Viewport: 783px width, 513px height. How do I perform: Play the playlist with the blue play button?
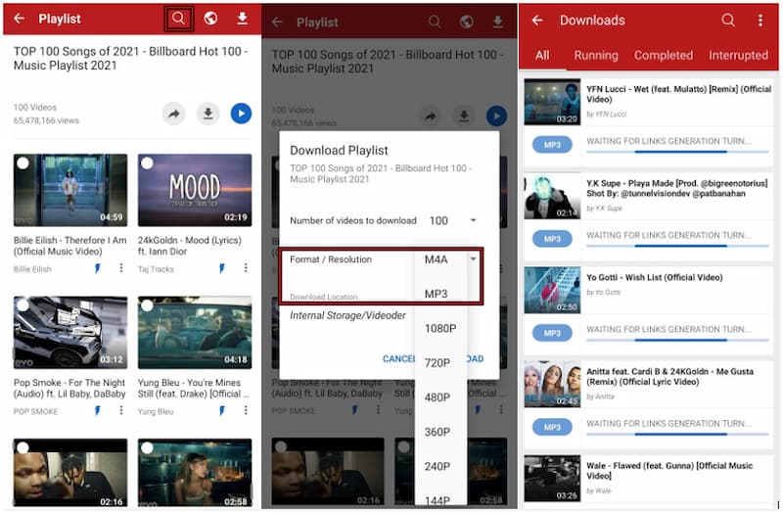click(x=241, y=114)
